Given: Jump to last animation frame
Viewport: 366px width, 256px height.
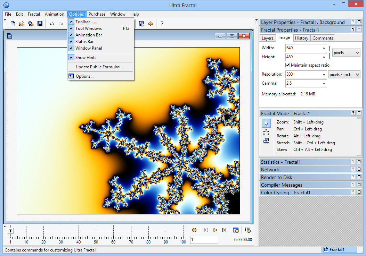Looking at the screenshot, I should (224, 230).
